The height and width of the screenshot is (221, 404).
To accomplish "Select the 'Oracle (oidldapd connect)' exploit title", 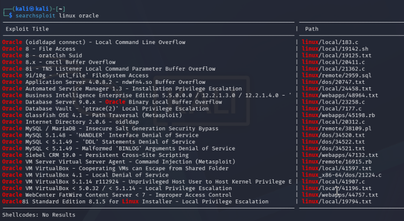I will (94, 42).
